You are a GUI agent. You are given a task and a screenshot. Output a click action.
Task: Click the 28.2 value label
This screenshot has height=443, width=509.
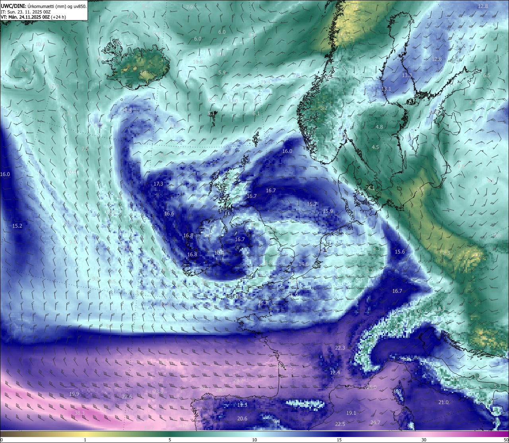(238, 380)
